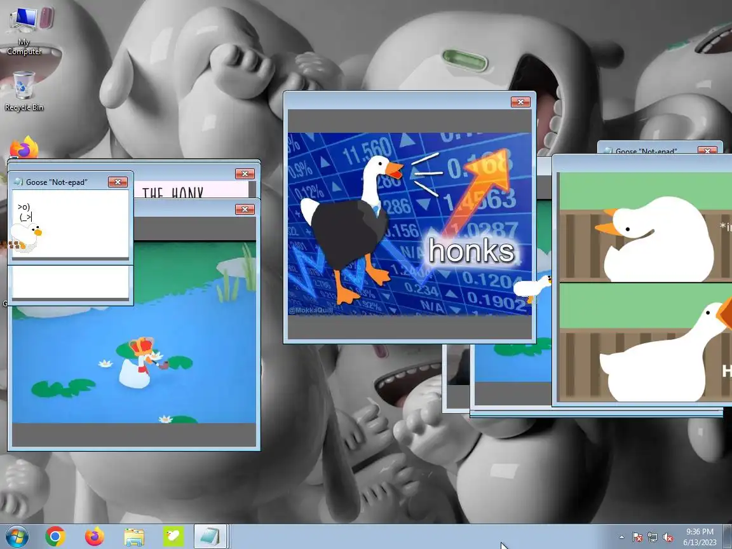Click the pixel goose walking at left

pyautogui.click(x=25, y=236)
